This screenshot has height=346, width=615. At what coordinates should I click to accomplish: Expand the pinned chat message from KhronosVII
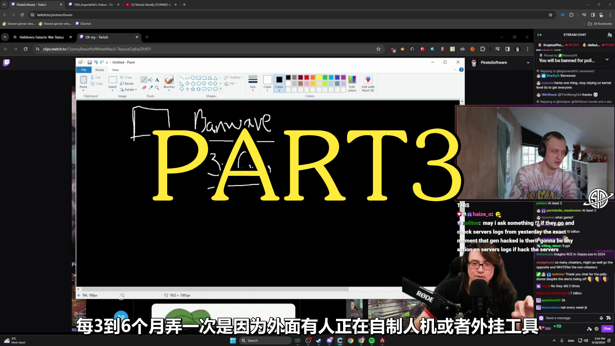pos(607,59)
